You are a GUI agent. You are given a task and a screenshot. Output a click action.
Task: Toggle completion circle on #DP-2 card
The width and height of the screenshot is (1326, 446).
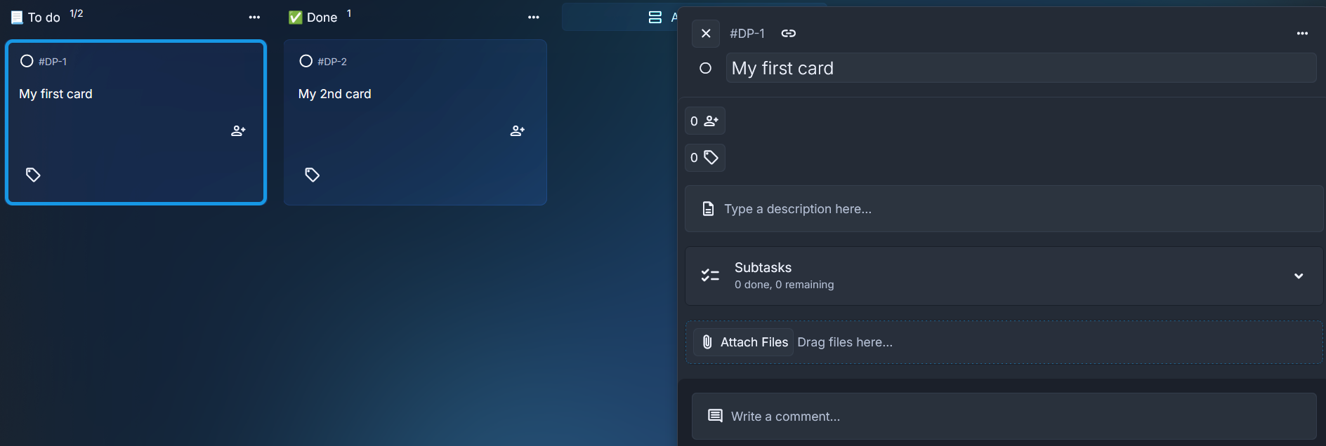coord(306,61)
